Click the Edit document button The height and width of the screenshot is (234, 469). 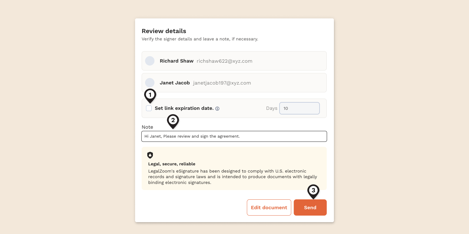[269, 207]
